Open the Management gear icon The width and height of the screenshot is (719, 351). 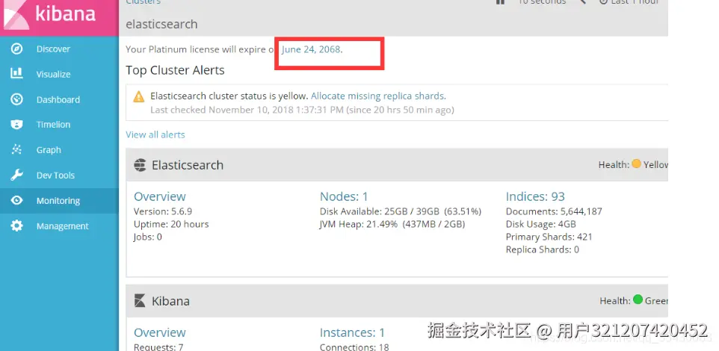pos(17,226)
